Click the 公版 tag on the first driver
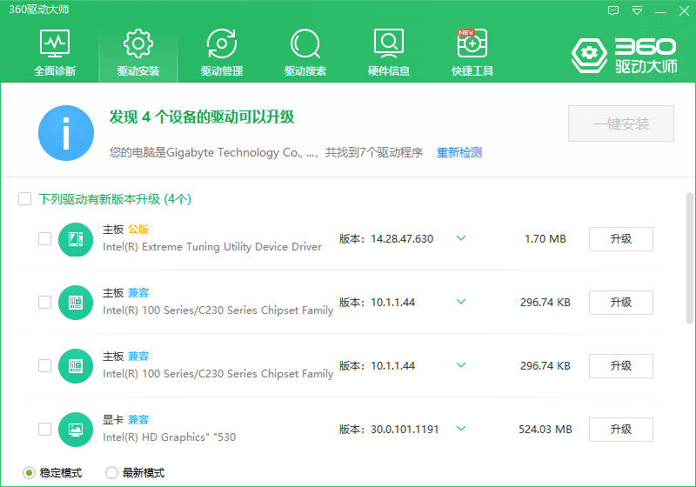 (x=138, y=230)
